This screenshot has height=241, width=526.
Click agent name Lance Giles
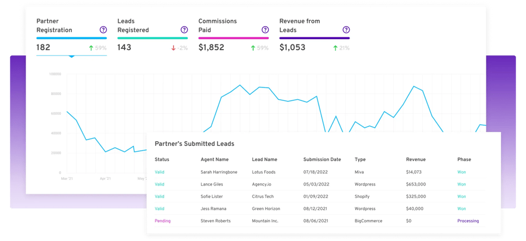(212, 184)
